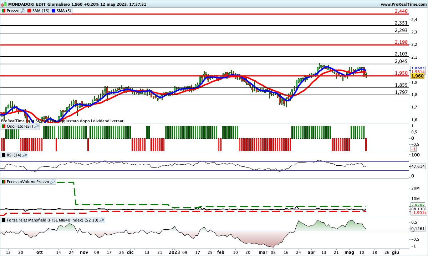Click the 'feb' month label on time axis
The width and height of the screenshot is (428, 256).
coord(221,252)
